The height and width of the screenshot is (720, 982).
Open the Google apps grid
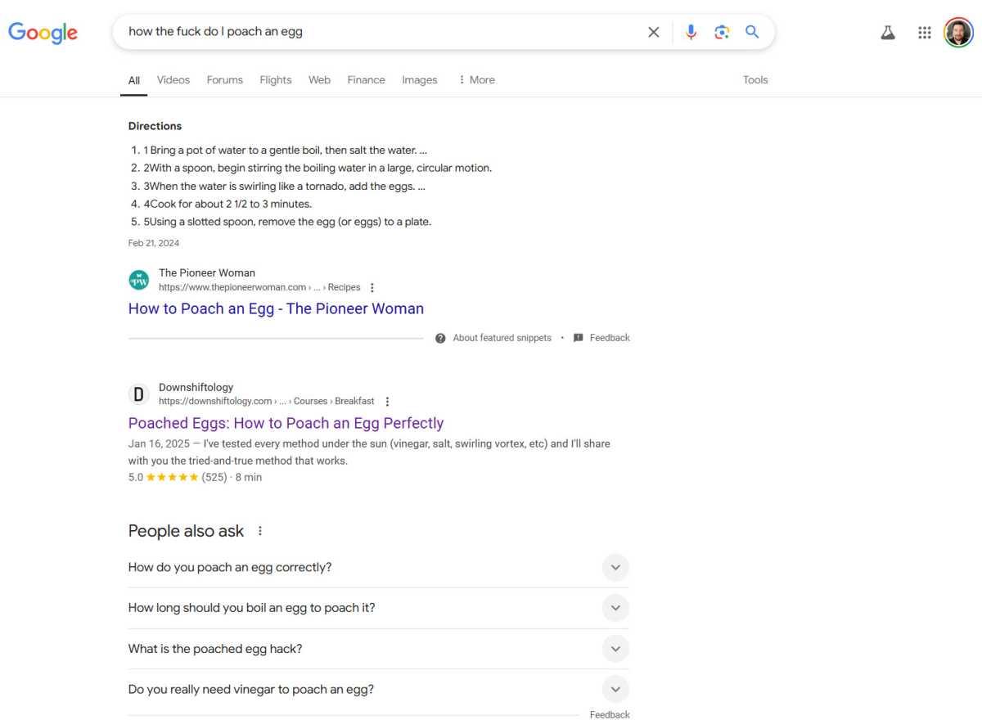(x=924, y=32)
